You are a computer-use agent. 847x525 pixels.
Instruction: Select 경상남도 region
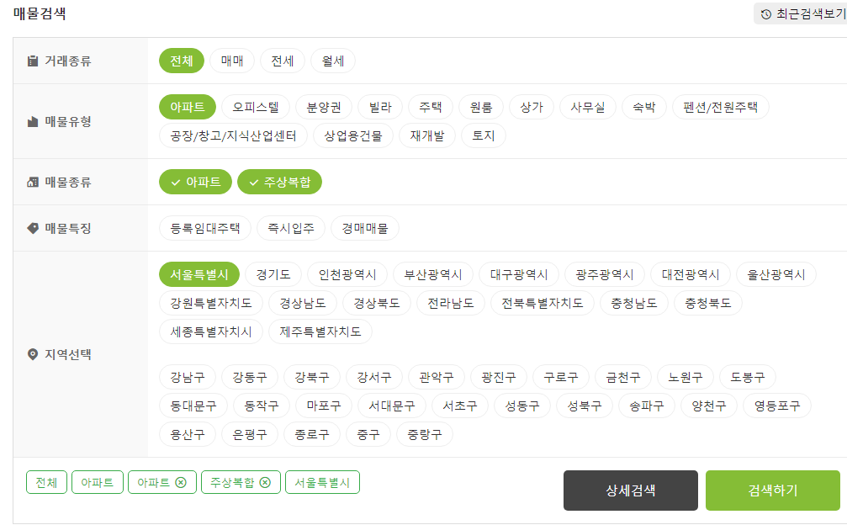tap(303, 303)
